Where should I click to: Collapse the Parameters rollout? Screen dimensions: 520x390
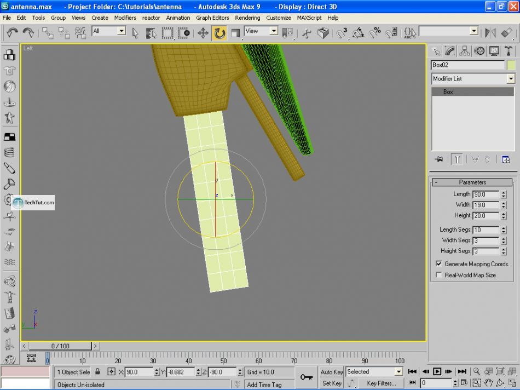pos(472,182)
